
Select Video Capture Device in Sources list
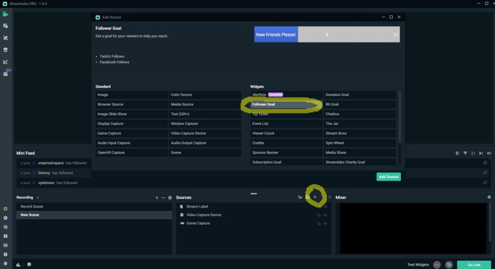pos(253,215)
